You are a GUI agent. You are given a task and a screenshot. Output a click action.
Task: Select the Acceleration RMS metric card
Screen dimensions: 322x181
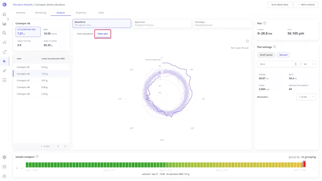28,32
